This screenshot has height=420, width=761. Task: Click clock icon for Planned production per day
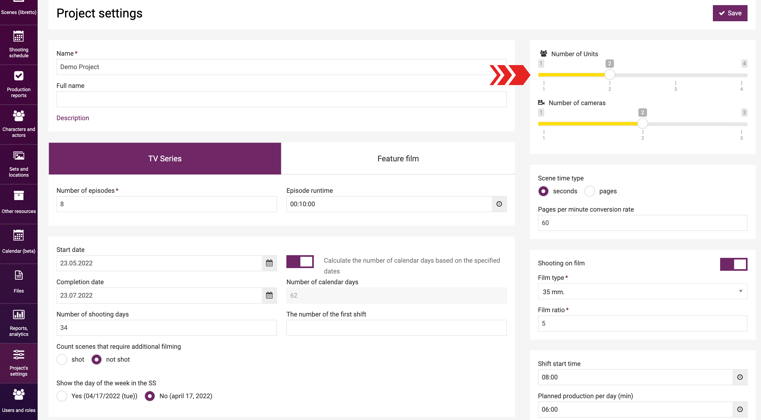point(740,409)
